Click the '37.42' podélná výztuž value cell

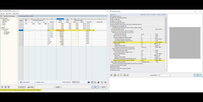coord(154,29)
